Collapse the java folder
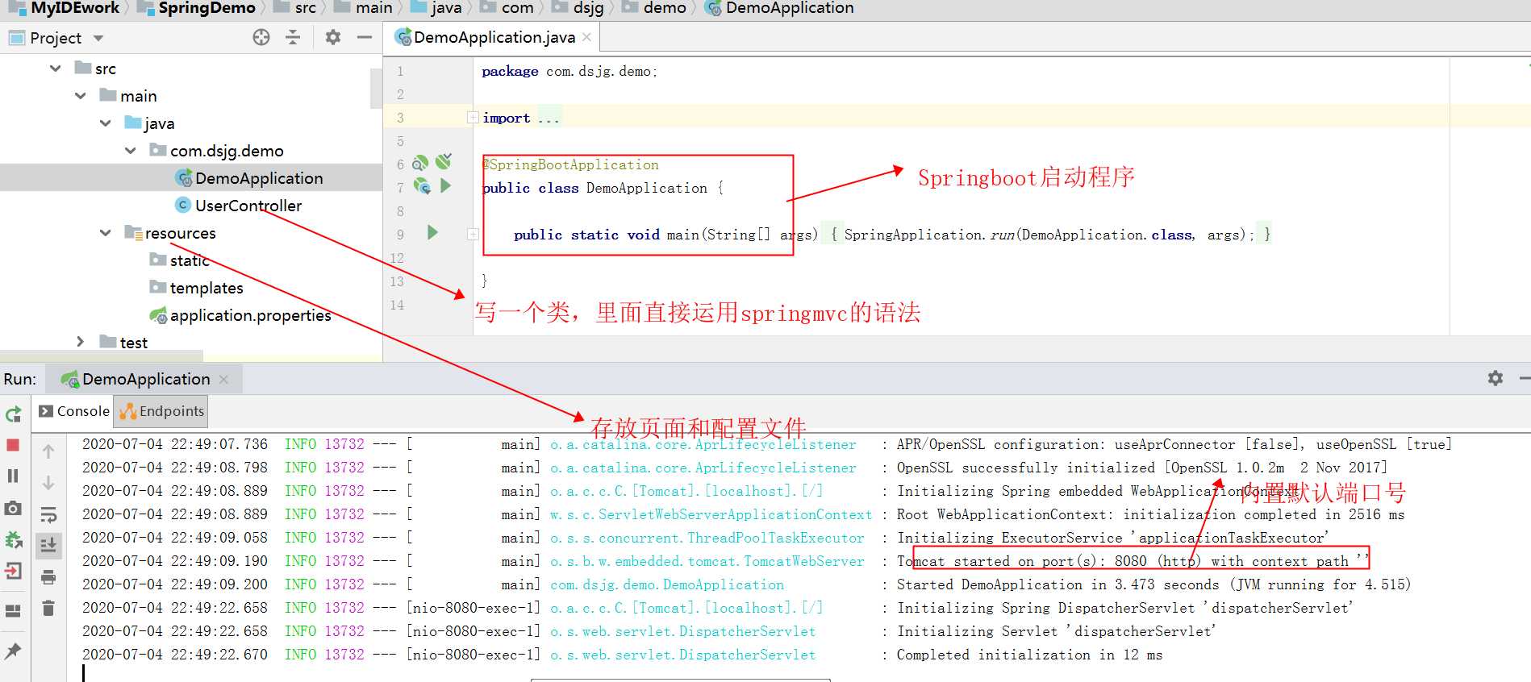The width and height of the screenshot is (1531, 682). [x=105, y=123]
